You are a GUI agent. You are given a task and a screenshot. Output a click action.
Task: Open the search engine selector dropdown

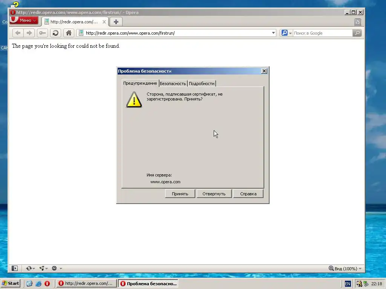pyautogui.click(x=286, y=33)
